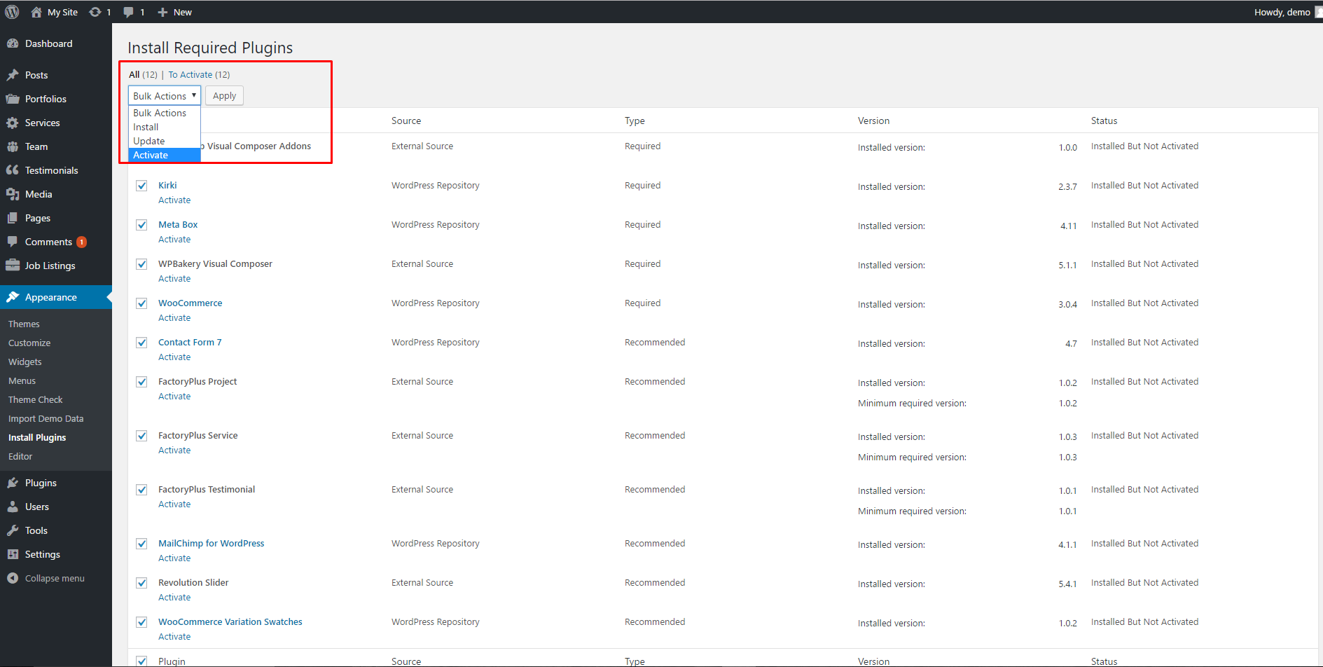Open the WordPress logo menu
Image resolution: width=1323 pixels, height=667 pixels.
(11, 11)
